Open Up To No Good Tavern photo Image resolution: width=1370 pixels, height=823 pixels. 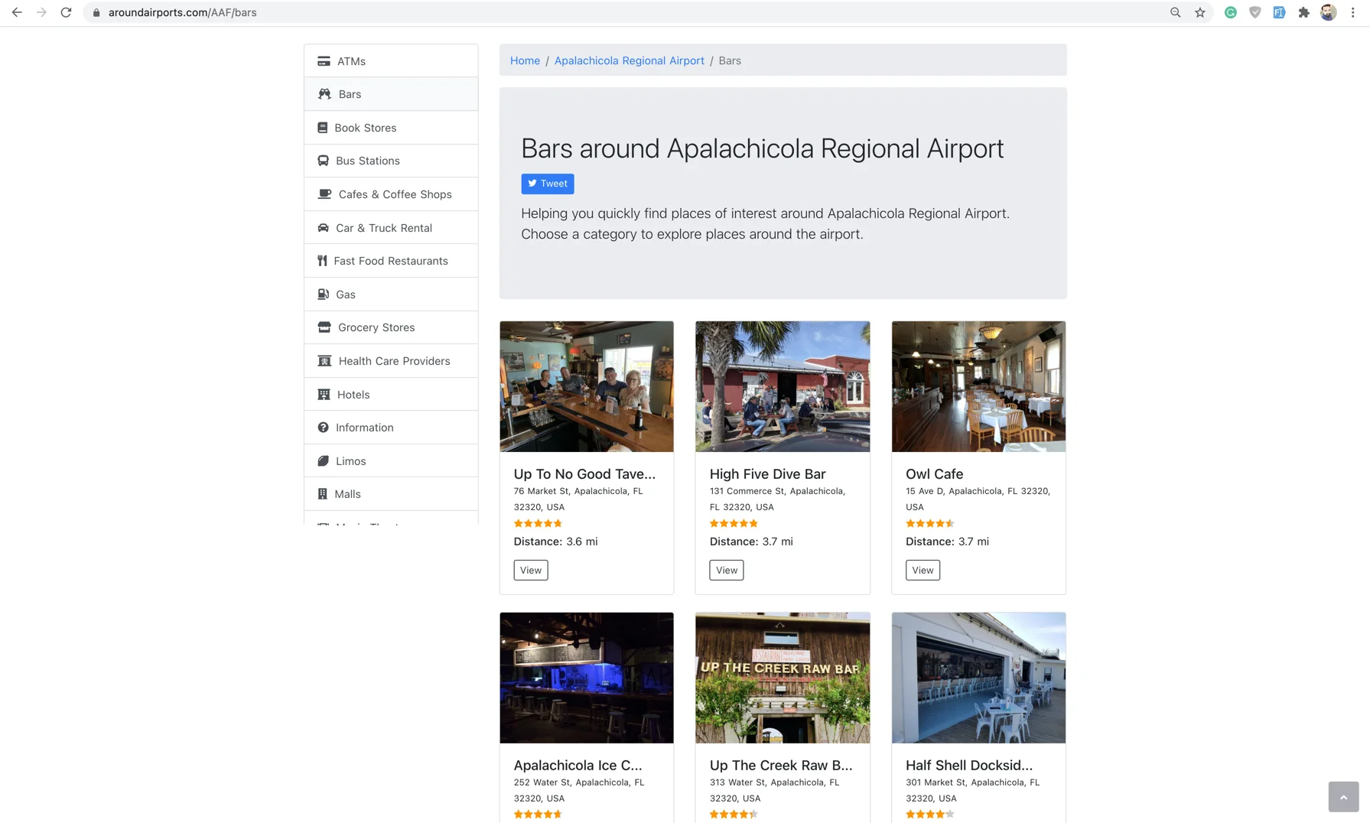pos(587,386)
